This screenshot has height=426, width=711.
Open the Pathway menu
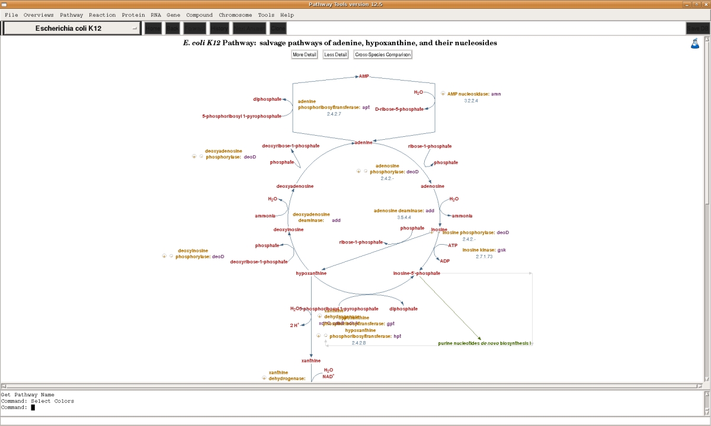71,15
